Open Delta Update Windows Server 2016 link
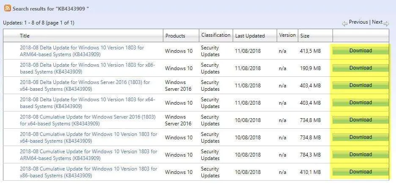The image size is (396, 187). click(85, 86)
